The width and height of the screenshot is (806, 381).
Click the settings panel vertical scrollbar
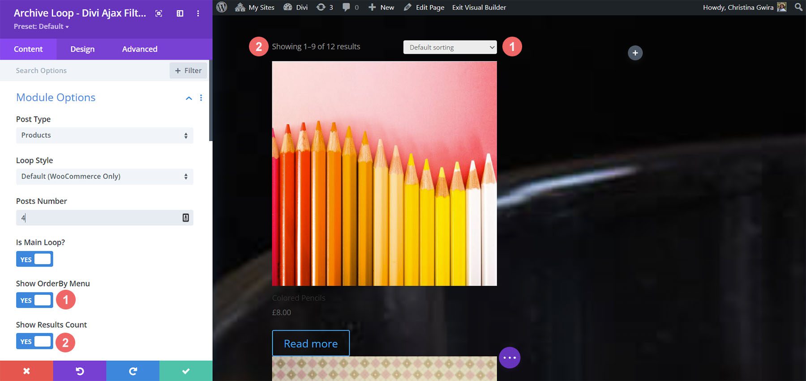[210, 101]
